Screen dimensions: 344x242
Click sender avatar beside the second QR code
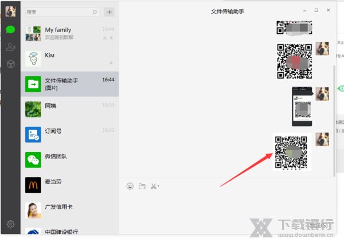[322, 49]
